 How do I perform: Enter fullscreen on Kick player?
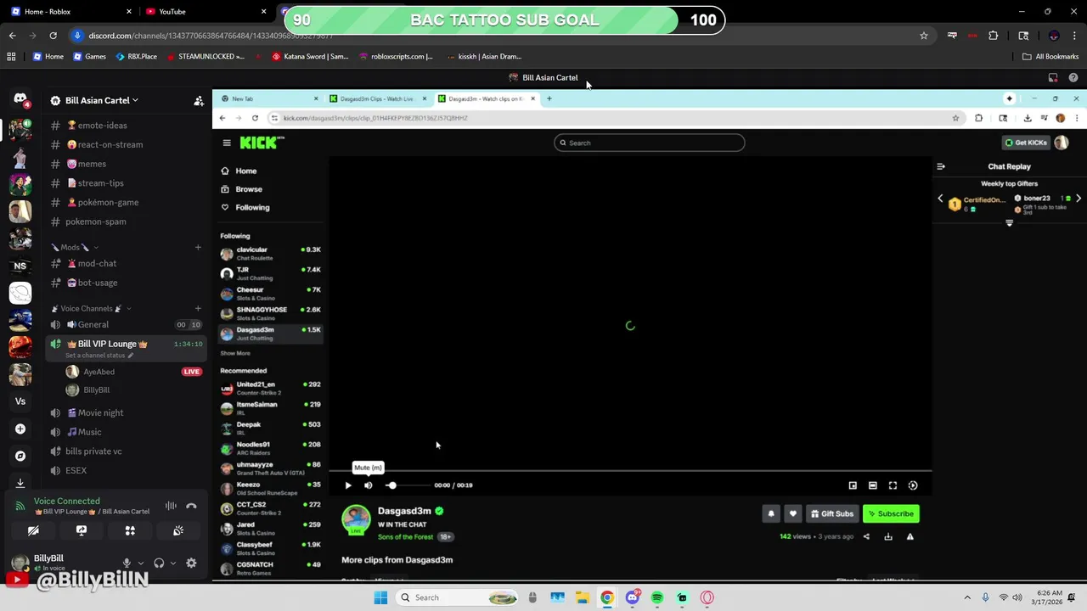coord(893,485)
